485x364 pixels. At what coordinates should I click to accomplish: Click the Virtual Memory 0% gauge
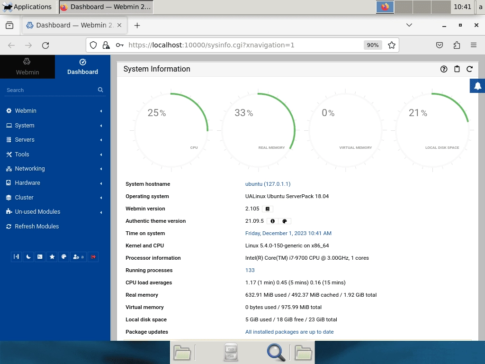click(345, 130)
